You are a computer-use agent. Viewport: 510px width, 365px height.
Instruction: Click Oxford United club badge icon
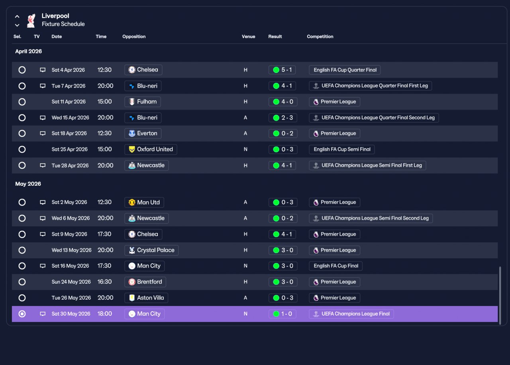[x=132, y=149]
